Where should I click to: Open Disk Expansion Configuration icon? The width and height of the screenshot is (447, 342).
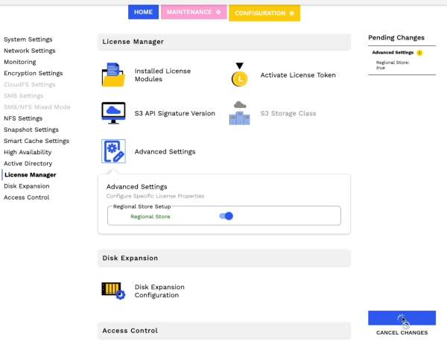pos(113,291)
